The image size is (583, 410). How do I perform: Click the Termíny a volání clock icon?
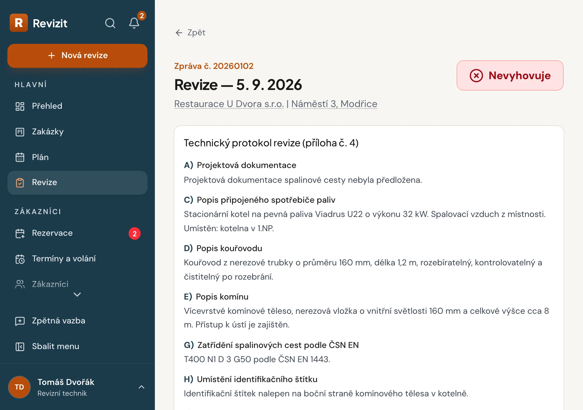[x=20, y=259]
